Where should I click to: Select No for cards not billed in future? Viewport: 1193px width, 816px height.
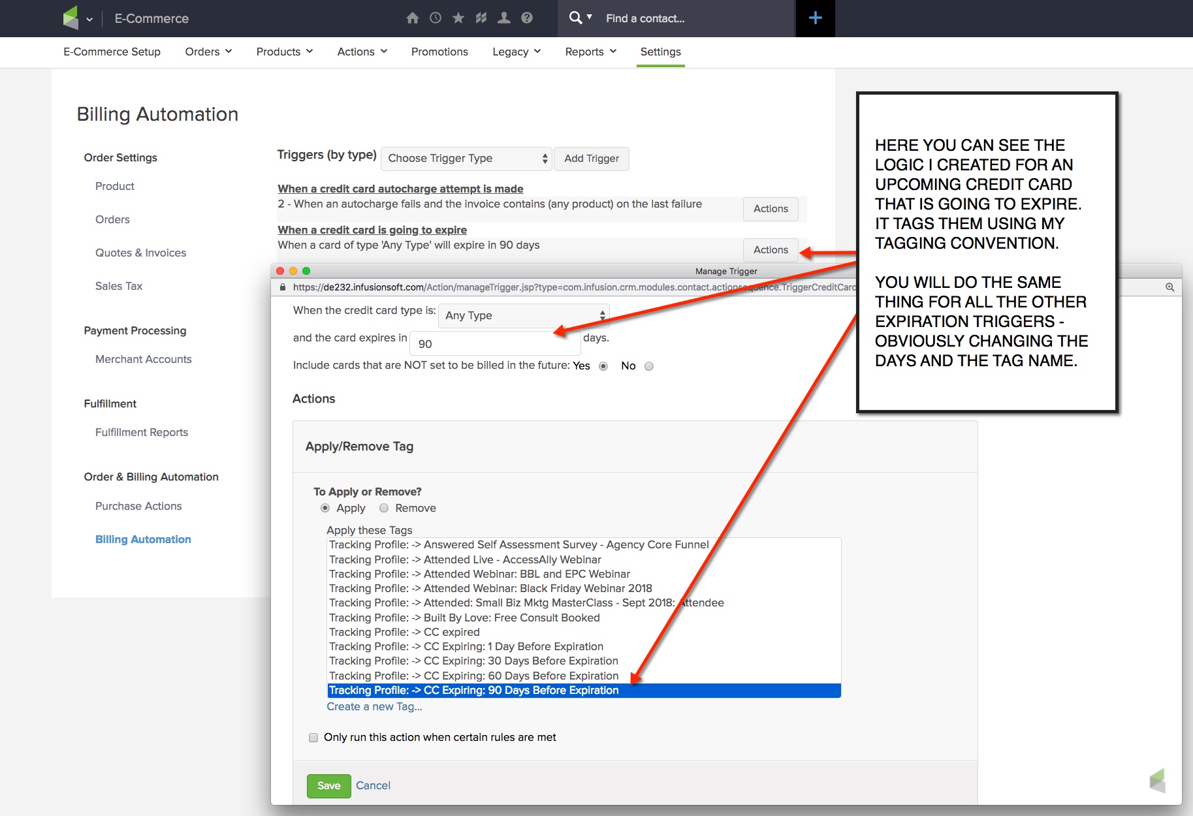point(648,366)
